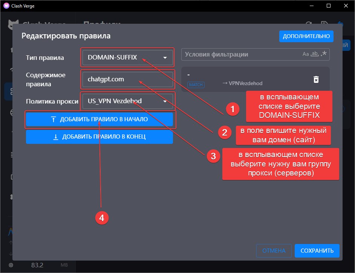The height and width of the screenshot is (273, 355).
Task: Select the MATCH VPNVezdehod rule item
Action: [255, 79]
